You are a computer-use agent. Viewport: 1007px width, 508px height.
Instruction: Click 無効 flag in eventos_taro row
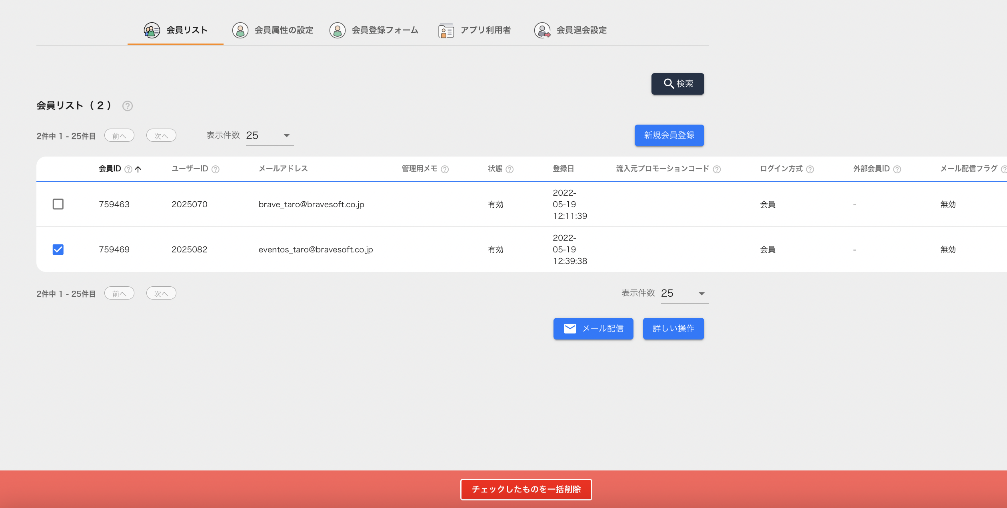[x=948, y=250]
